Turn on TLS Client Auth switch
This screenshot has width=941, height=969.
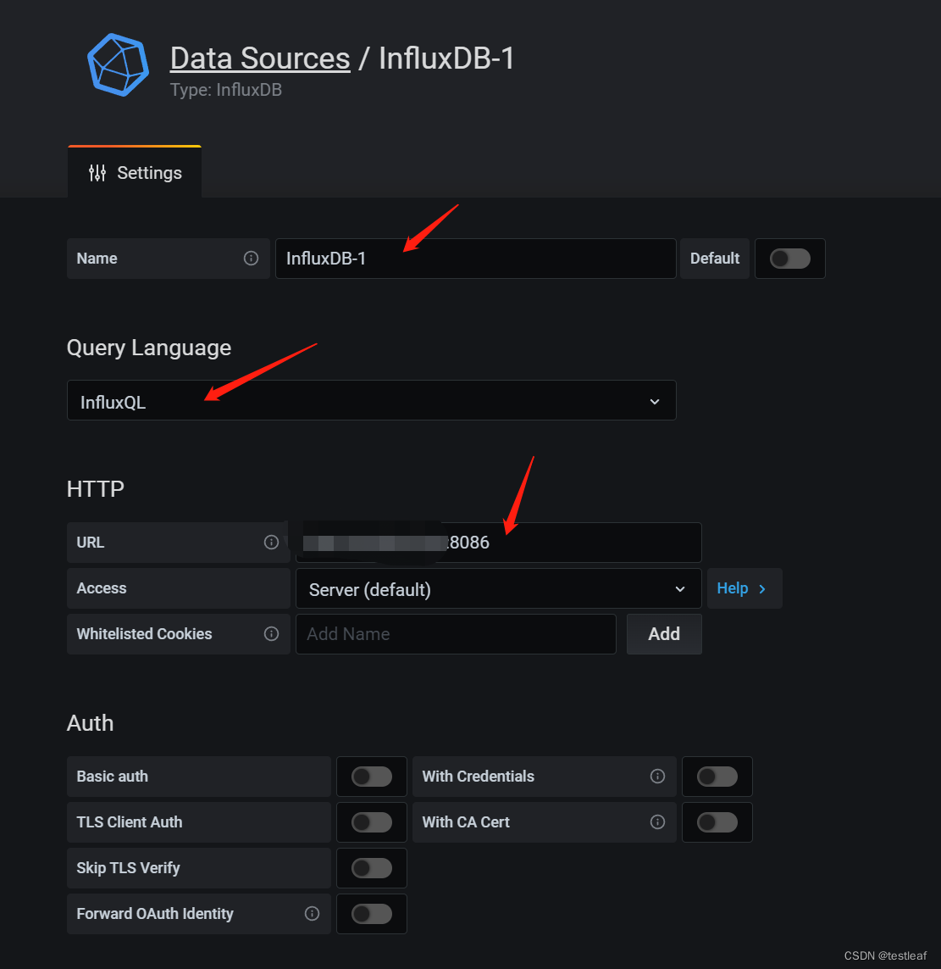pyautogui.click(x=371, y=822)
